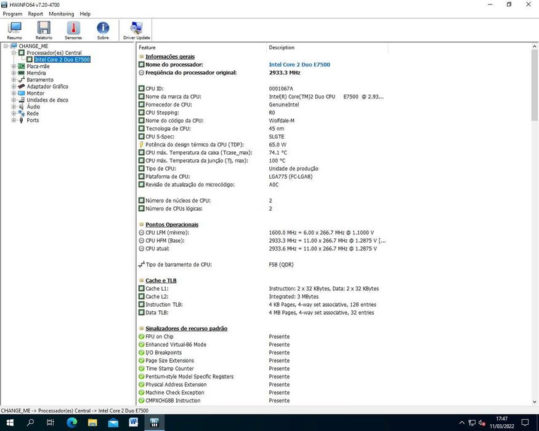The width and height of the screenshot is (539, 431).
Task: Expand the Rede tree node
Action: point(14,113)
